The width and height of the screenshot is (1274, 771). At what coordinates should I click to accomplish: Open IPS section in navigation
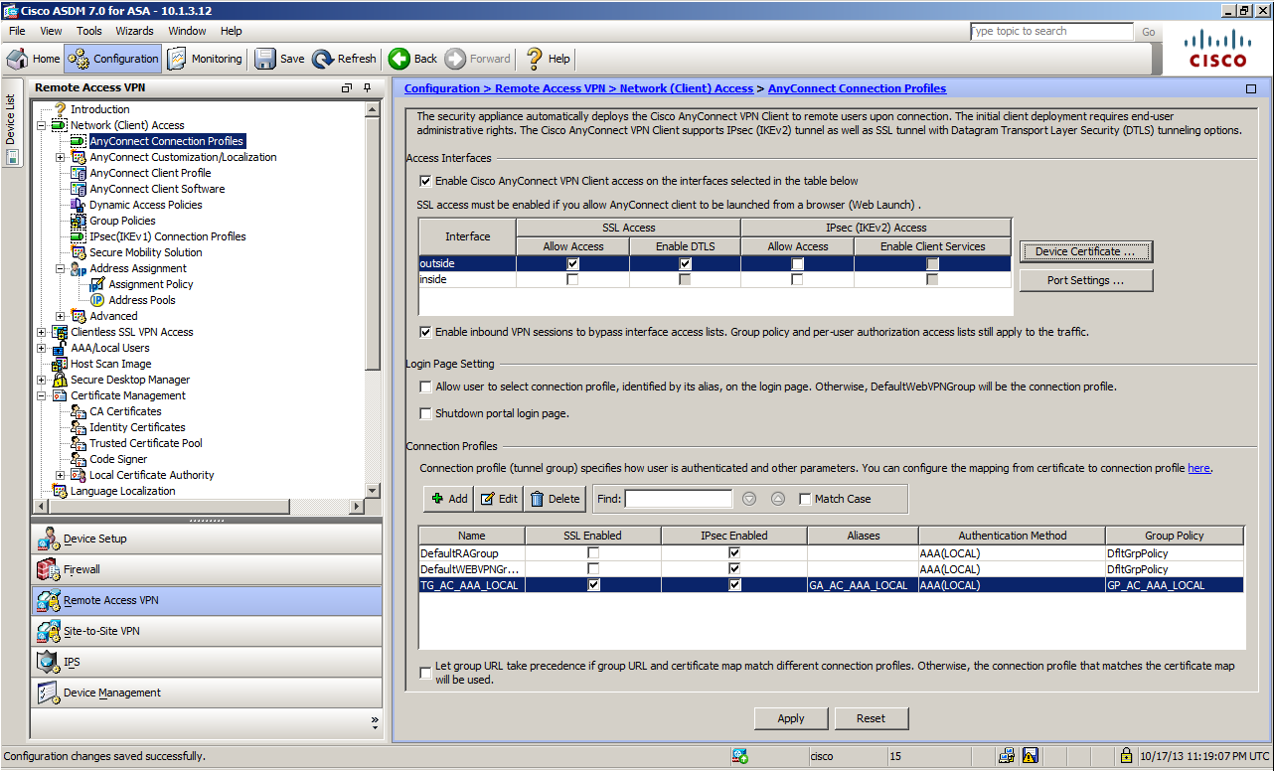207,662
